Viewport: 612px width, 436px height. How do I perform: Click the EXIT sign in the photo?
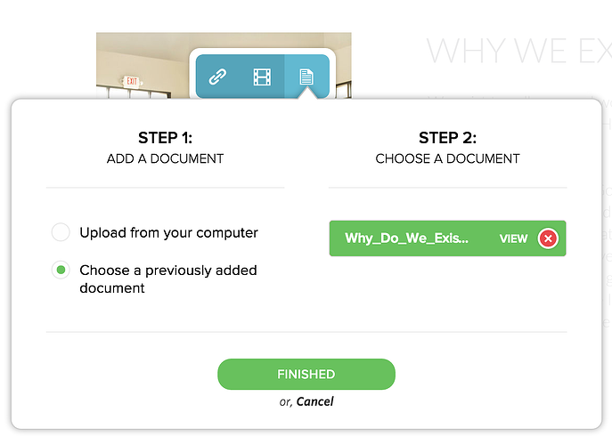pos(132,81)
